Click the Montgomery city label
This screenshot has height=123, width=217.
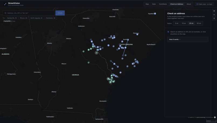point(11,74)
